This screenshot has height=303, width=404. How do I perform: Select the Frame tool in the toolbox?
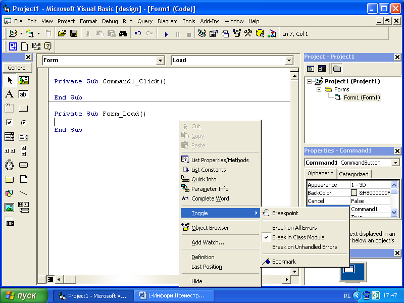tap(10, 109)
